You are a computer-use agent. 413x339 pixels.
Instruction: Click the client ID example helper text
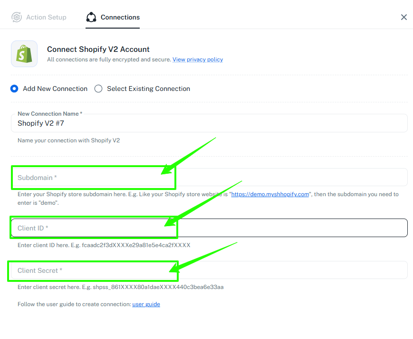tap(104, 245)
